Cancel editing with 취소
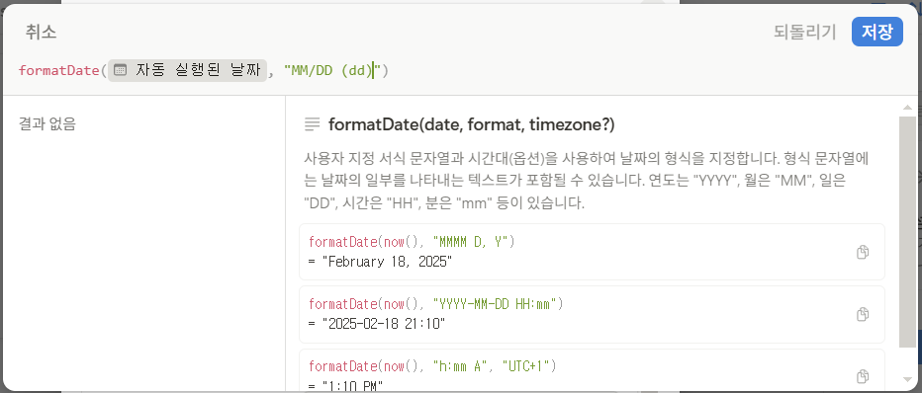Viewport: 922px width, 393px height. (x=41, y=32)
